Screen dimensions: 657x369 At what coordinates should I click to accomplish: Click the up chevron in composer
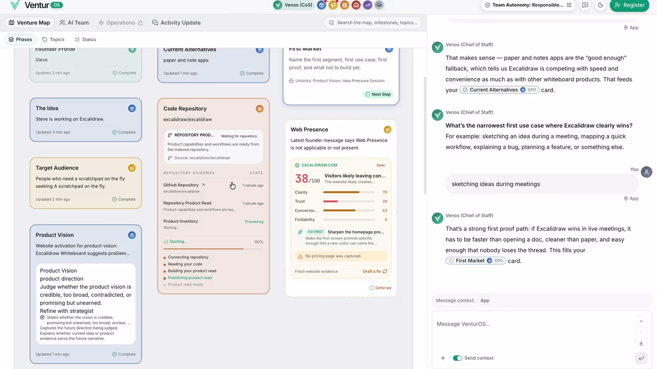click(641, 321)
